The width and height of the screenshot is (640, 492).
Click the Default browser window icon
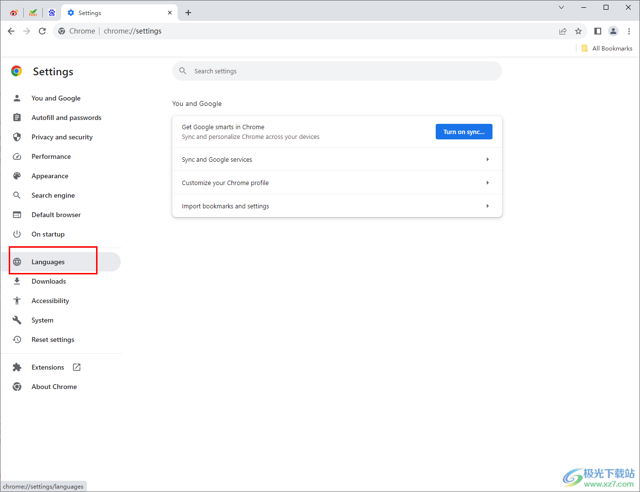tap(17, 215)
